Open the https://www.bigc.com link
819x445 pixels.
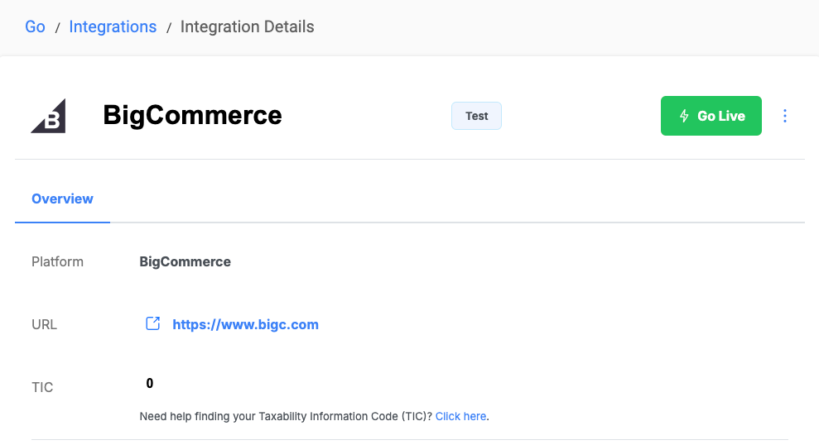245,324
